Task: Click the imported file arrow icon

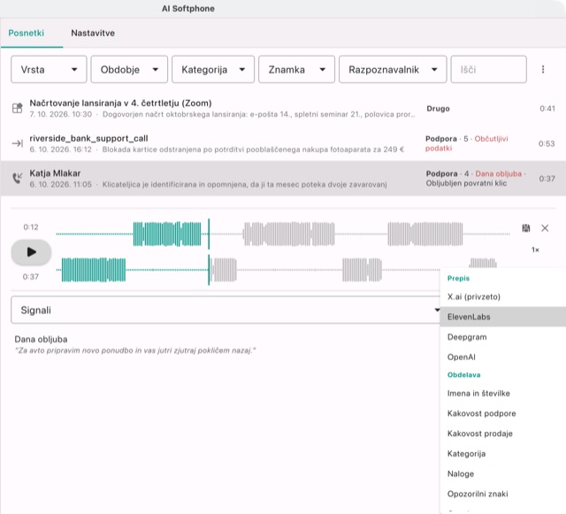Action: click(18, 143)
